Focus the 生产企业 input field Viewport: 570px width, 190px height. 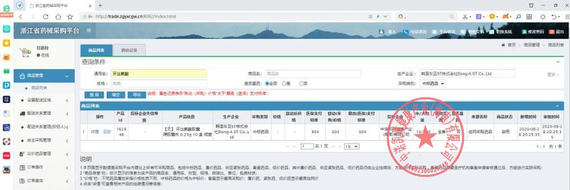point(467,73)
